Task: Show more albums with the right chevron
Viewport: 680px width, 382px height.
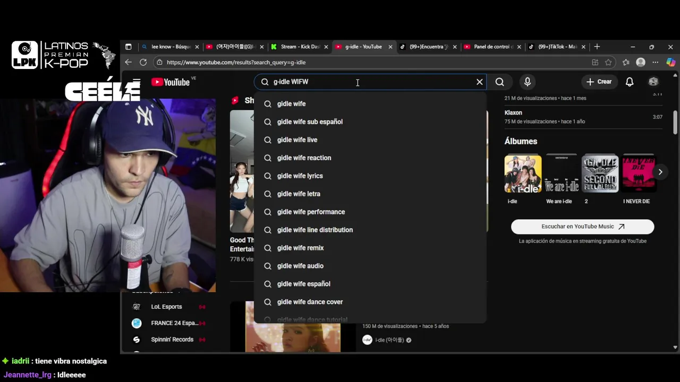Action: click(660, 172)
